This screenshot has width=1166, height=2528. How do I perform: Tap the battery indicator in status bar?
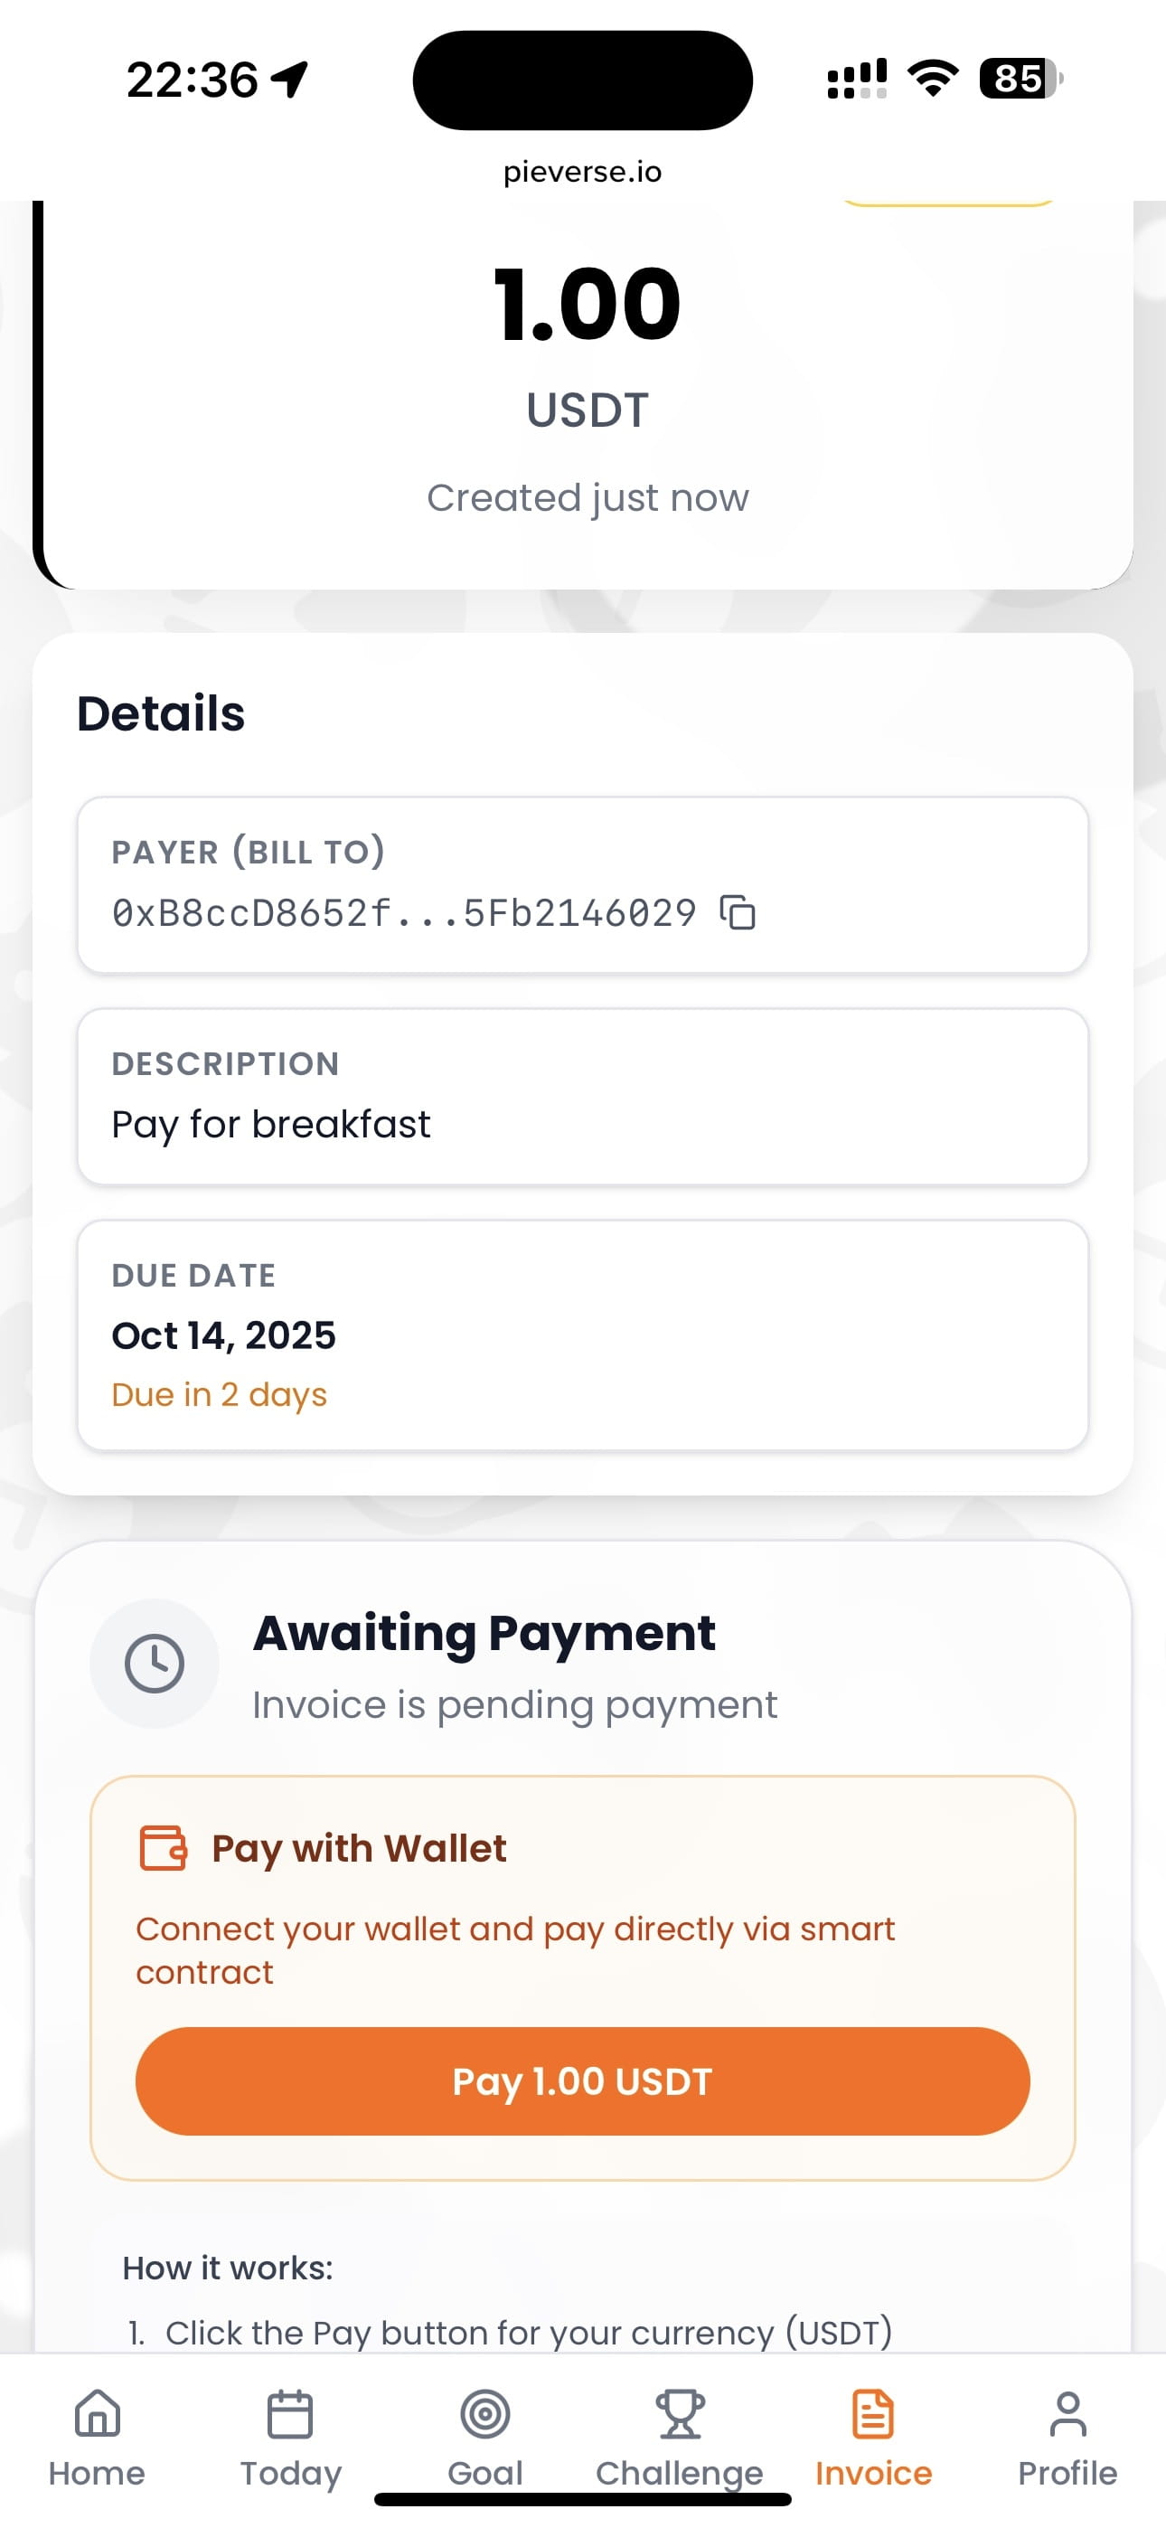coord(1019,79)
